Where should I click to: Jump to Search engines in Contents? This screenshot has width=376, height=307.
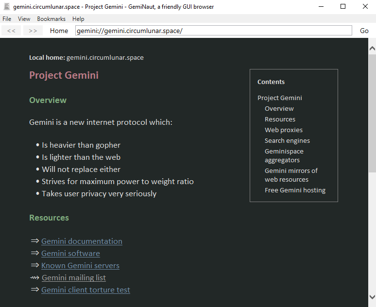pos(287,140)
